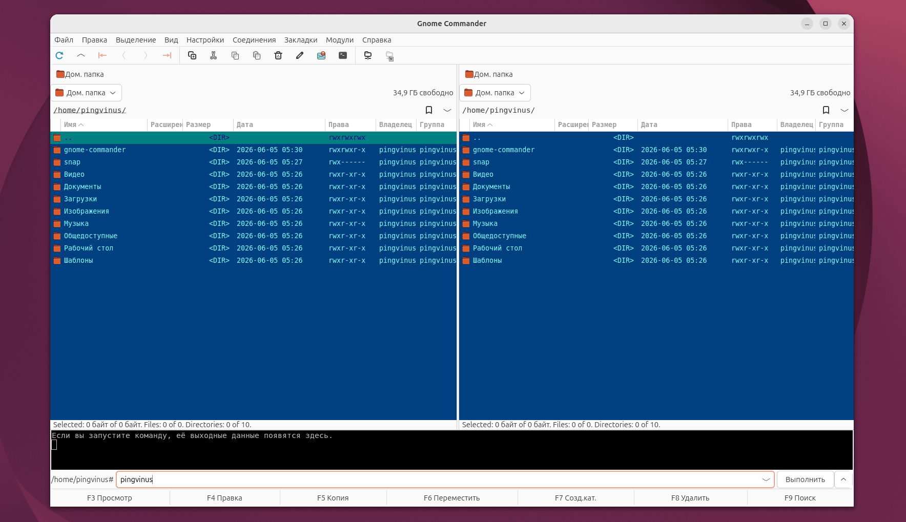906x522 pixels.
Task: Click the Paste icon in the toolbar
Action: point(257,55)
